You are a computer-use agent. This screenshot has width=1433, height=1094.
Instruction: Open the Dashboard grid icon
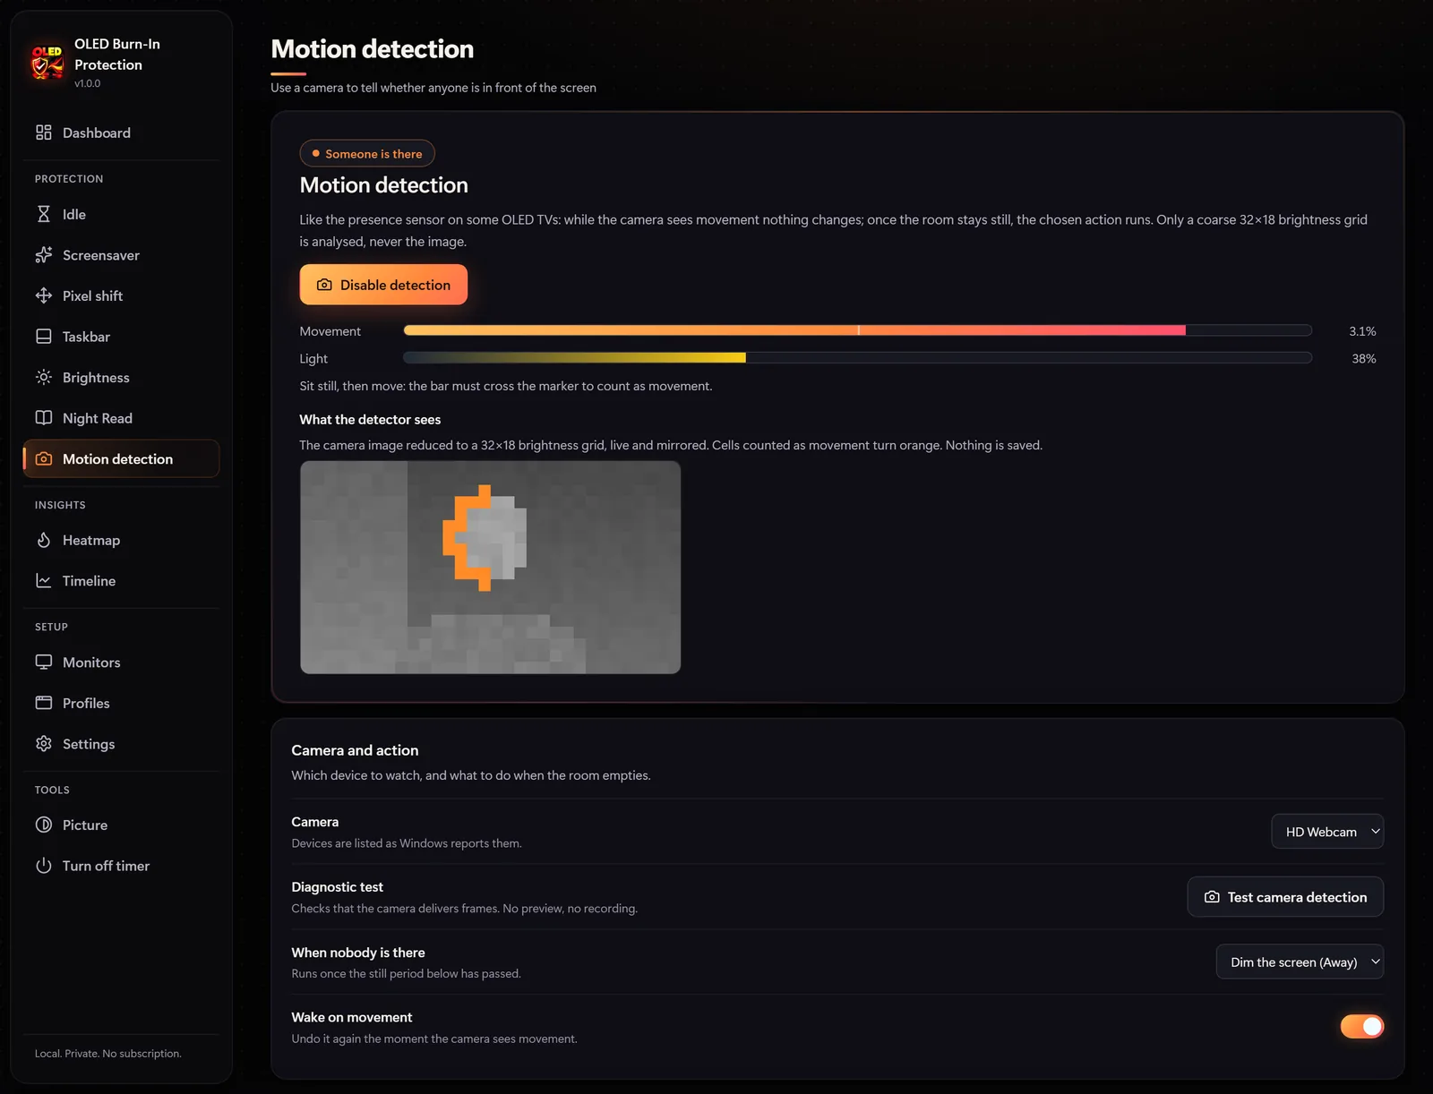tap(43, 132)
